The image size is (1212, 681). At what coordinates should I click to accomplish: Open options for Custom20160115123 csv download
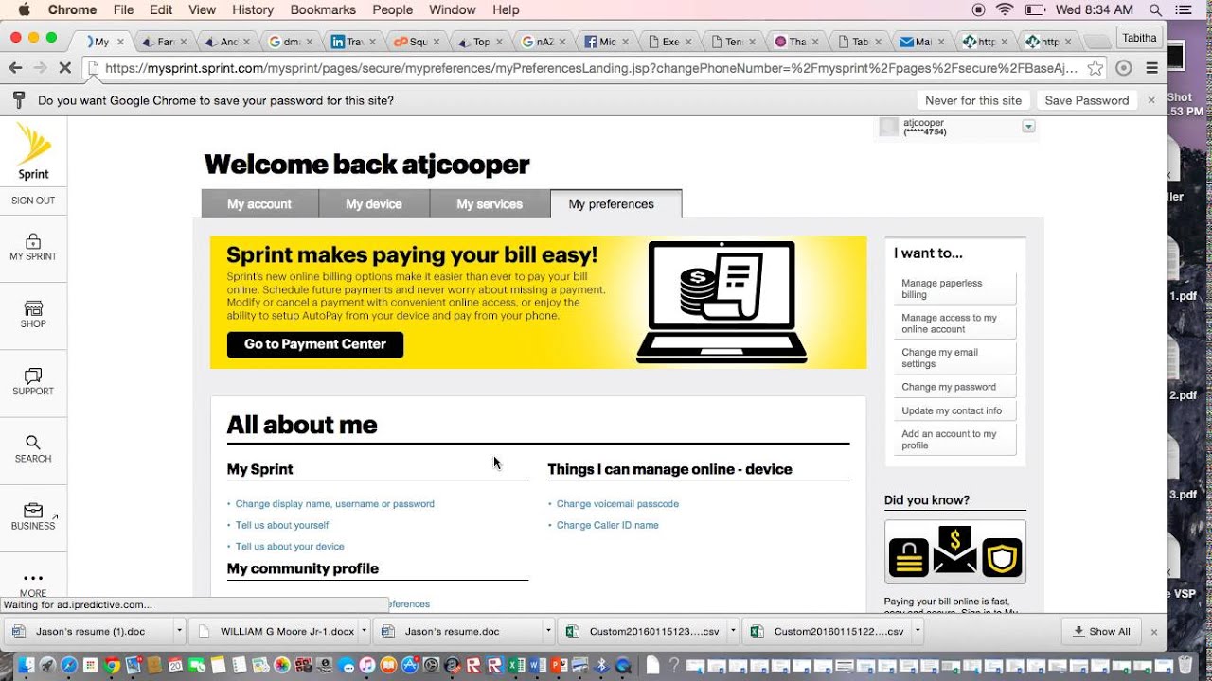[x=733, y=631]
